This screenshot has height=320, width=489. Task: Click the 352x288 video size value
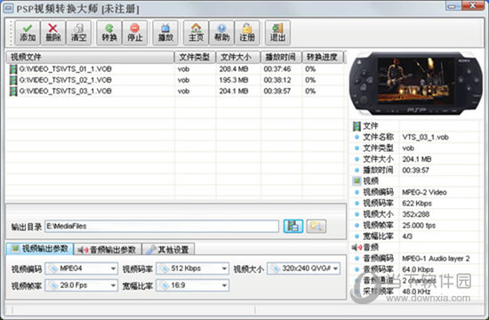click(416, 214)
